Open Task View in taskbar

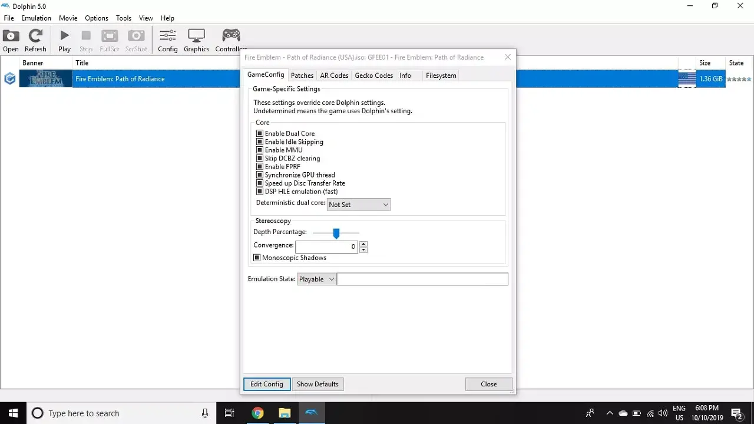coord(230,413)
